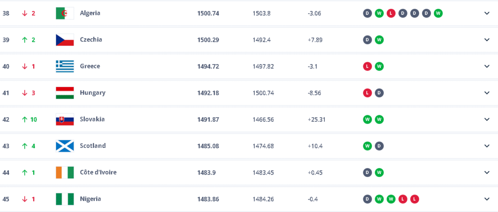This screenshot has width=498, height=212.
Task: Click Slovakia's first green W badge
Action: [x=368, y=119]
